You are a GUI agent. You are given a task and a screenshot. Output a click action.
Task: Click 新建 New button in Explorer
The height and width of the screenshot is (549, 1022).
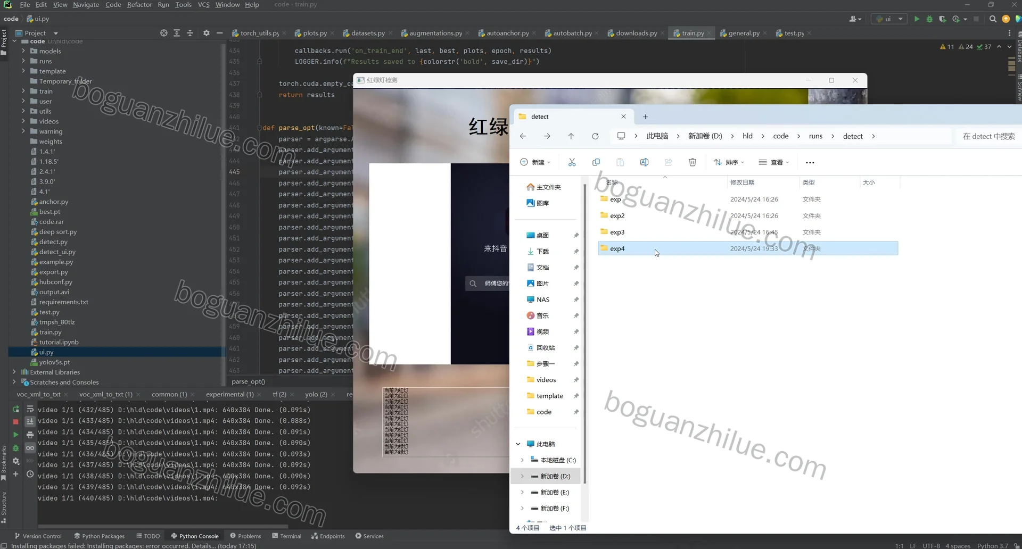[x=535, y=162]
